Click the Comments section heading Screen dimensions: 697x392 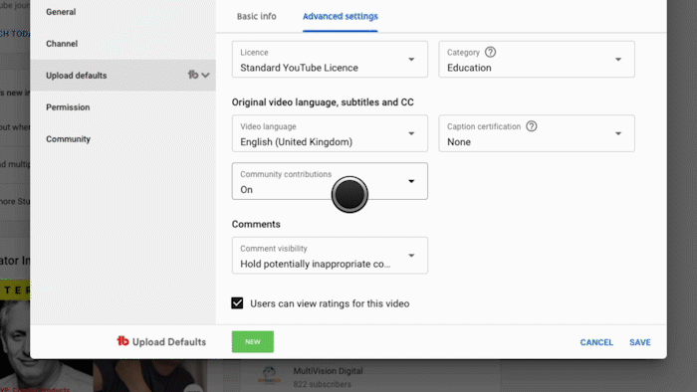[256, 224]
